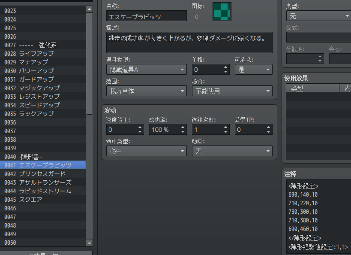The width and height of the screenshot is (351, 255).
Task: Select empty item row 0023
Action: [43, 11]
